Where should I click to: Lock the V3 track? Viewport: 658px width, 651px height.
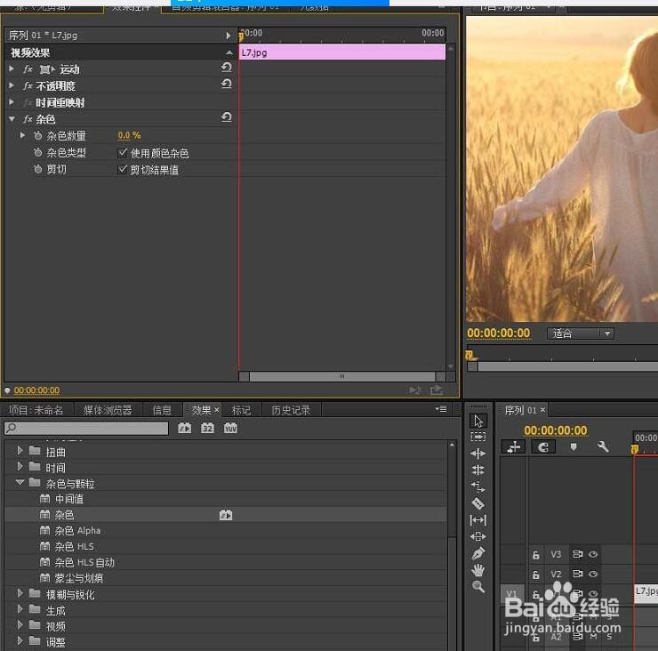pyautogui.click(x=535, y=555)
